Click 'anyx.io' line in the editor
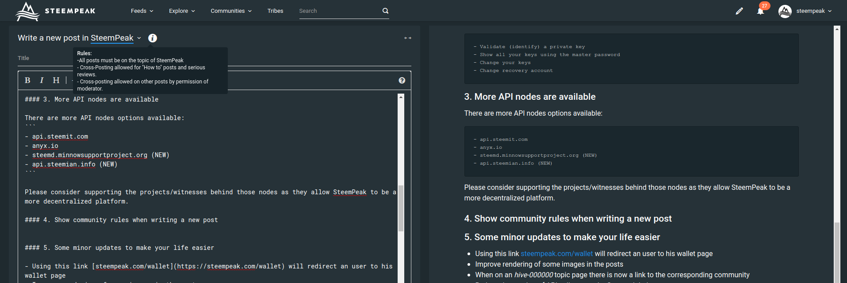 pos(45,146)
